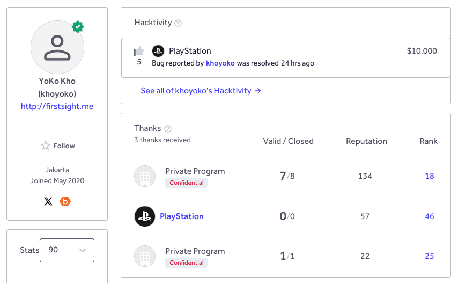
Task: Click the Stats dropdown chevron arrow
Action: [x=83, y=250]
